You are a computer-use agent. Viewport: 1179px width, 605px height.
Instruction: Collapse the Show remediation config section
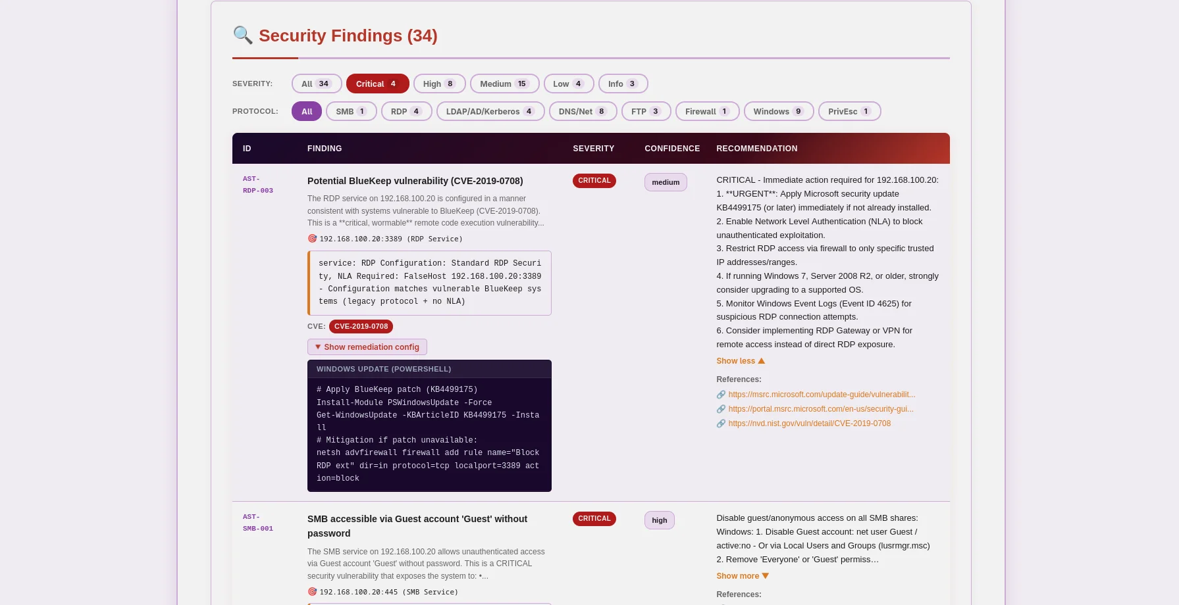(x=367, y=347)
